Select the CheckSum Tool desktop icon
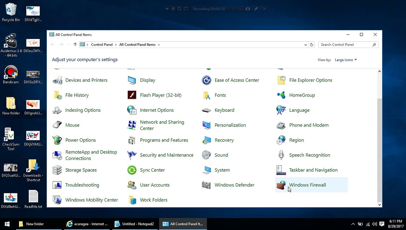Image resolution: width=406 pixels, height=230 pixels. (11, 139)
